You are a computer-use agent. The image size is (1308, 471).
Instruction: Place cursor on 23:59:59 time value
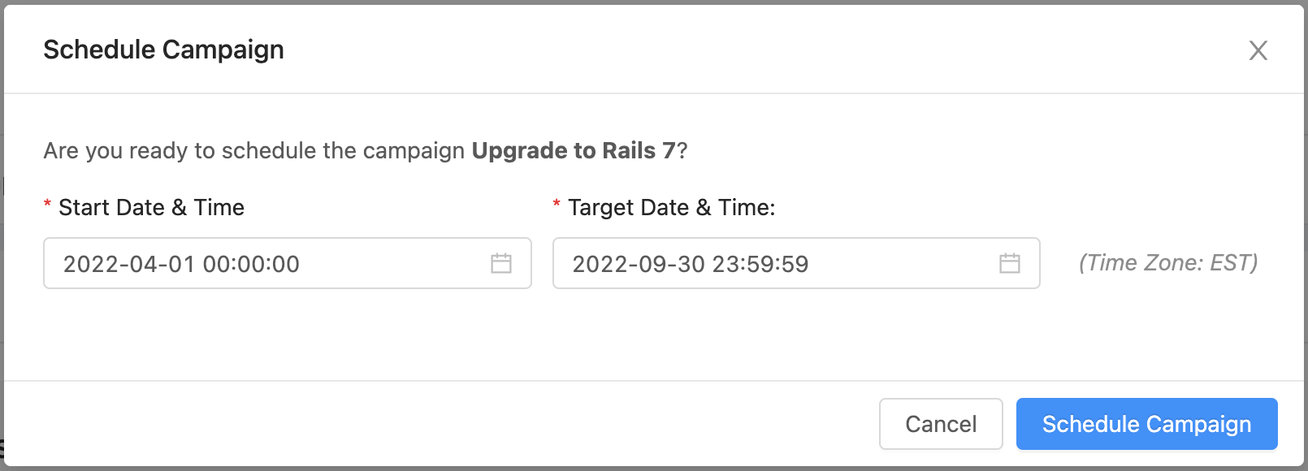point(760,264)
